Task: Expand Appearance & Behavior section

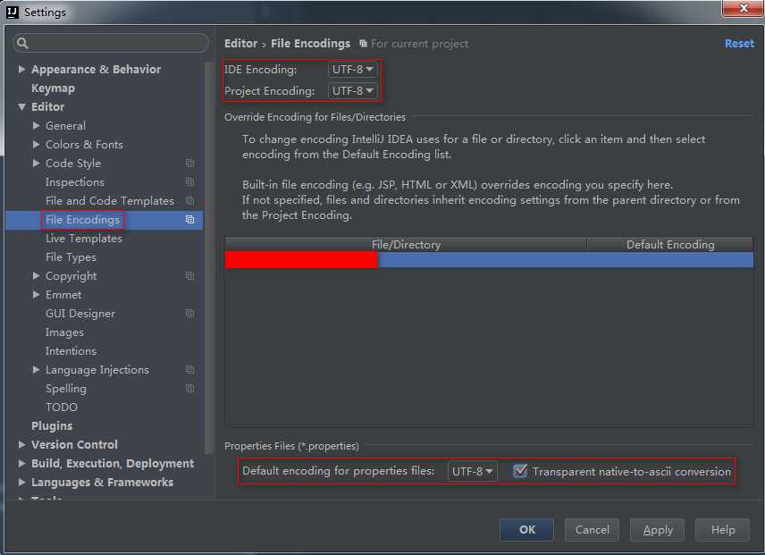Action: [21, 69]
